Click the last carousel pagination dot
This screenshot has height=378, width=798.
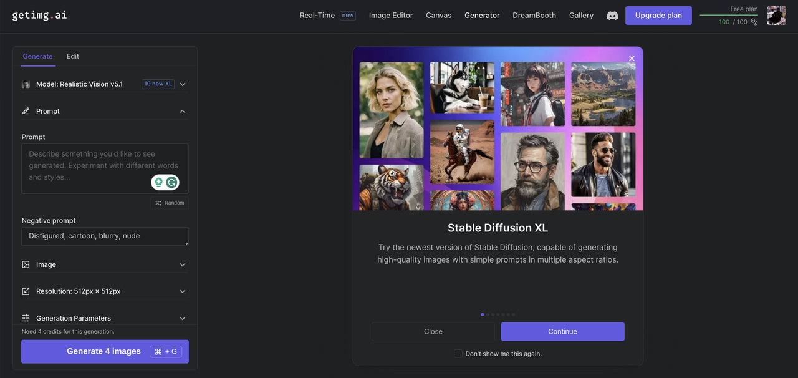pyautogui.click(x=514, y=314)
